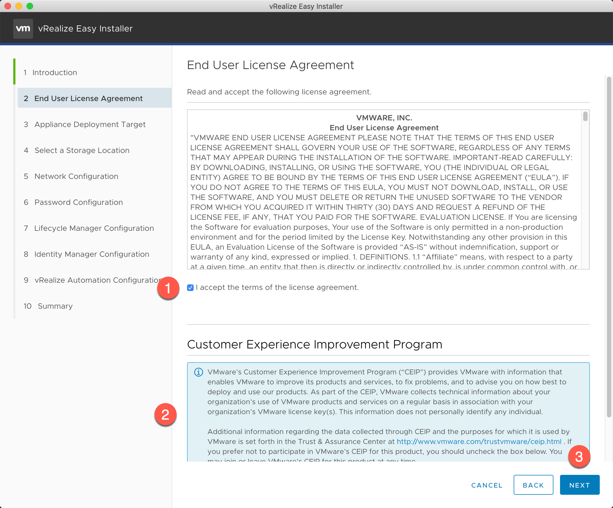Click the VMware vm logo icon
The height and width of the screenshot is (508, 613).
tap(23, 29)
